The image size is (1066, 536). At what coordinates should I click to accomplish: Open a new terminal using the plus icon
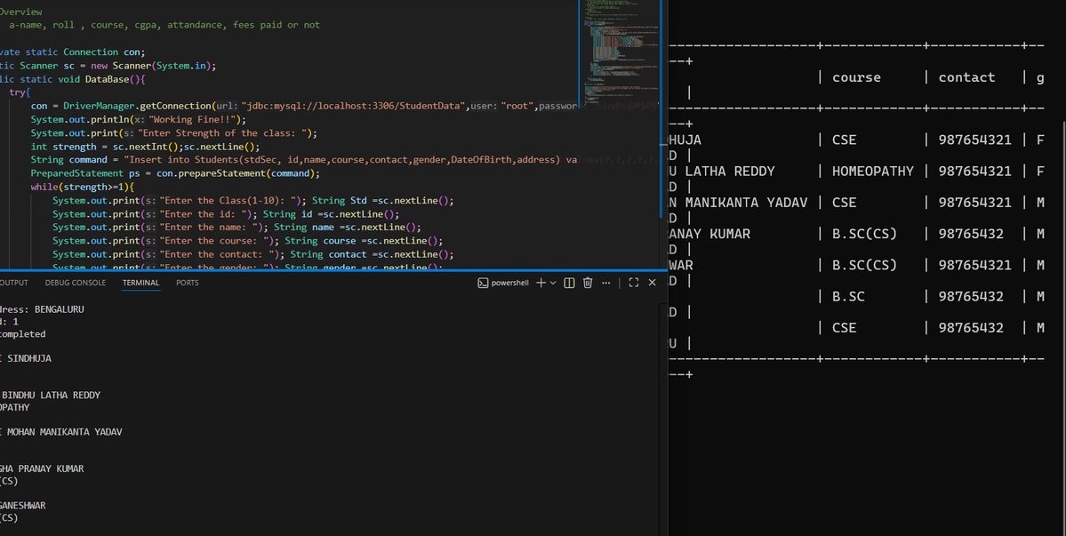pyautogui.click(x=540, y=283)
